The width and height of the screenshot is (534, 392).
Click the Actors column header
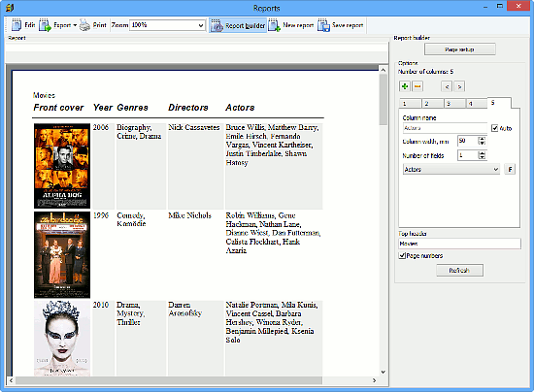pyautogui.click(x=240, y=108)
